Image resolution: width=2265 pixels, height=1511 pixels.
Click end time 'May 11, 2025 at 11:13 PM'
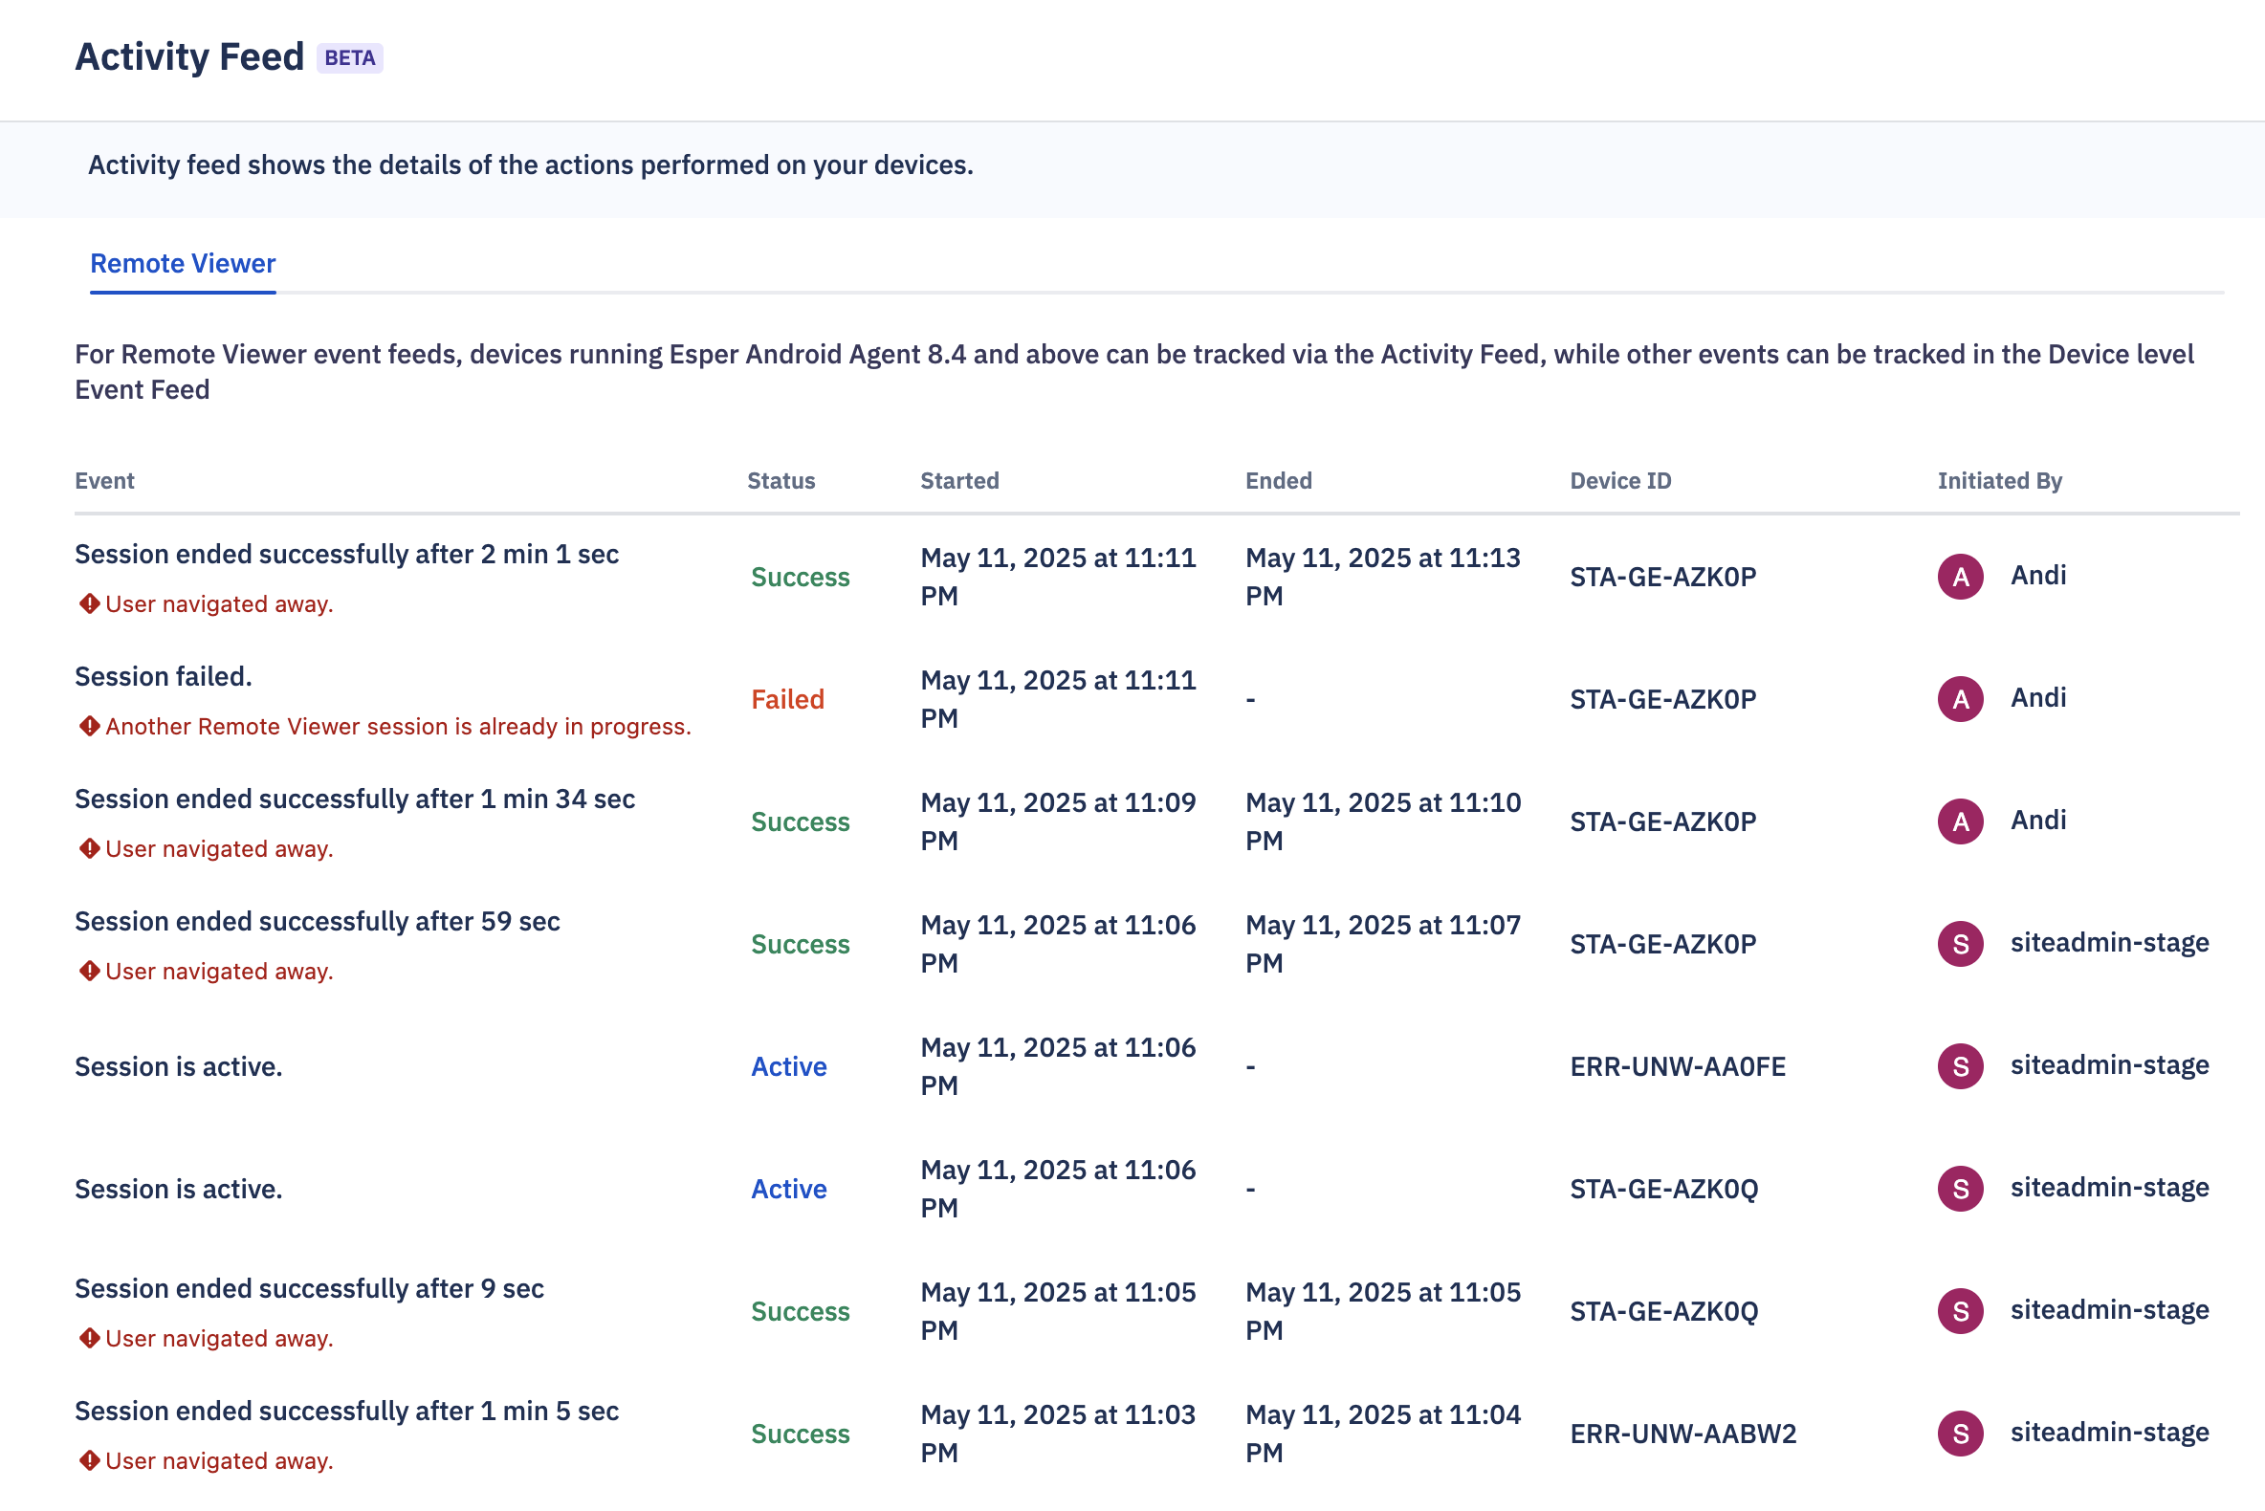pos(1383,577)
